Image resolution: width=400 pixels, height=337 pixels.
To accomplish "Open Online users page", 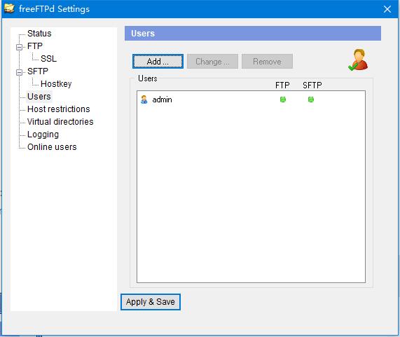I will point(52,147).
